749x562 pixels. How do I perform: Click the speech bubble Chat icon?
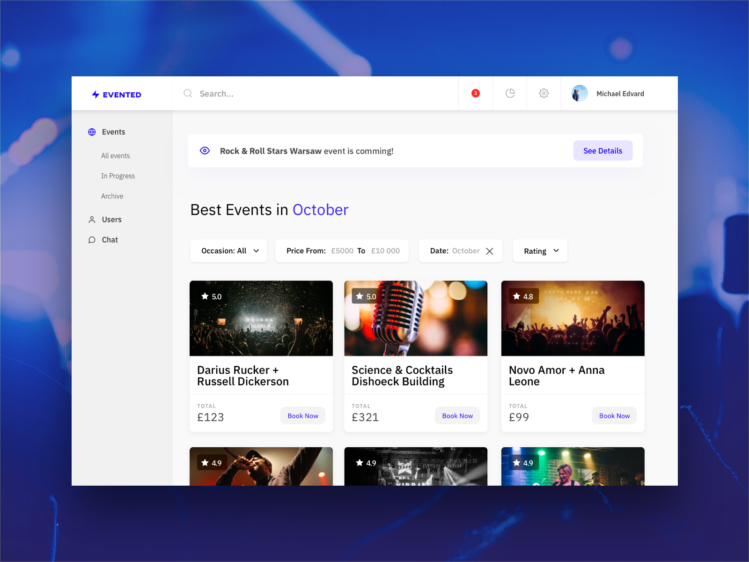tap(92, 240)
